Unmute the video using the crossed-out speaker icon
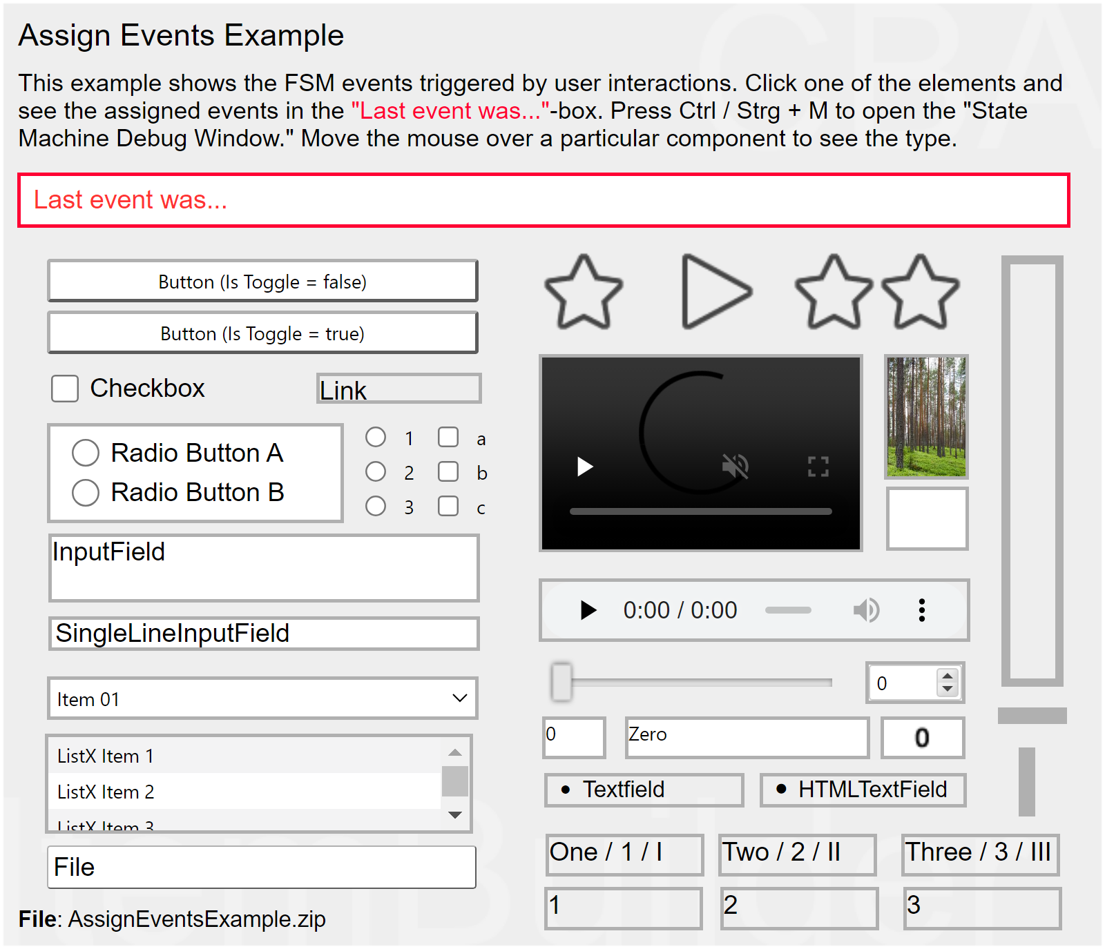This screenshot has height=949, width=1105. [735, 467]
